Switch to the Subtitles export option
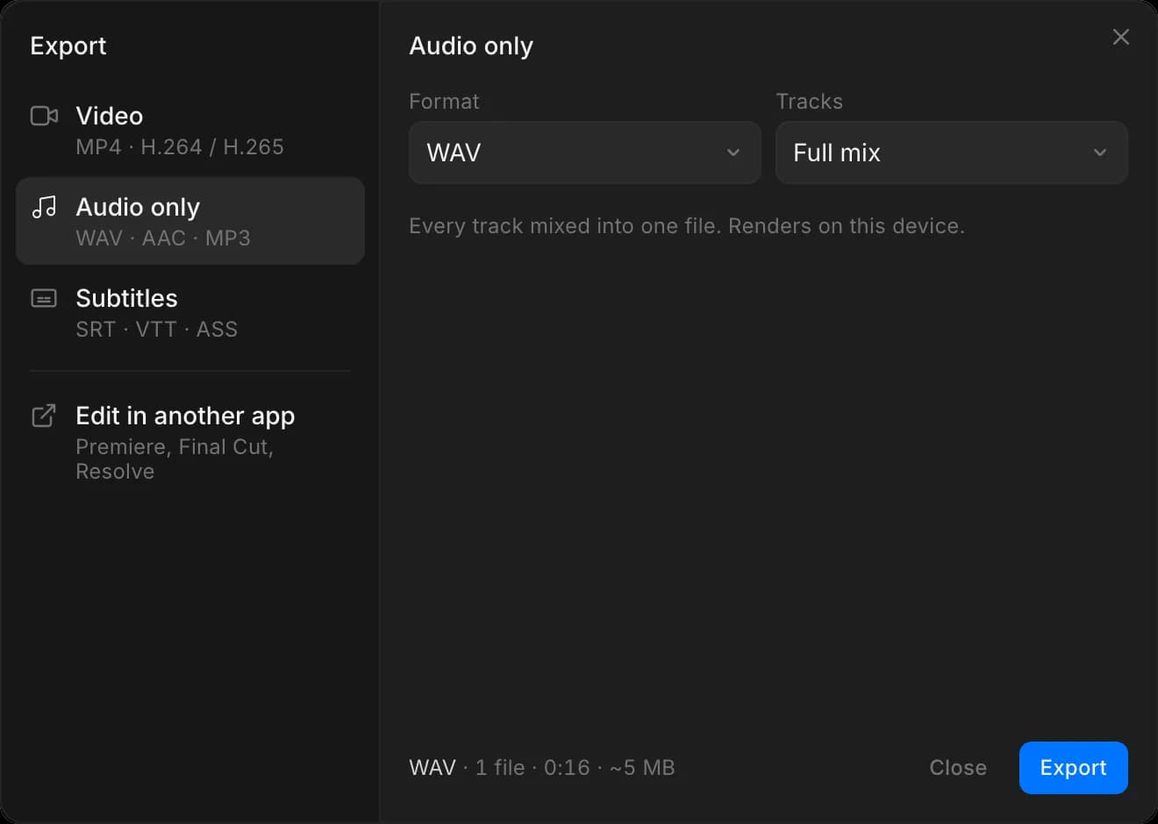 [x=190, y=312]
